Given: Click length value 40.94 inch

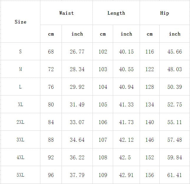Looking at the screenshot, I should pyautogui.click(x=126, y=87).
